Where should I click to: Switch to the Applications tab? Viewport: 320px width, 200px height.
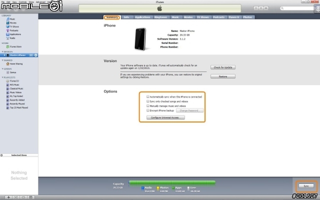[x=142, y=17]
